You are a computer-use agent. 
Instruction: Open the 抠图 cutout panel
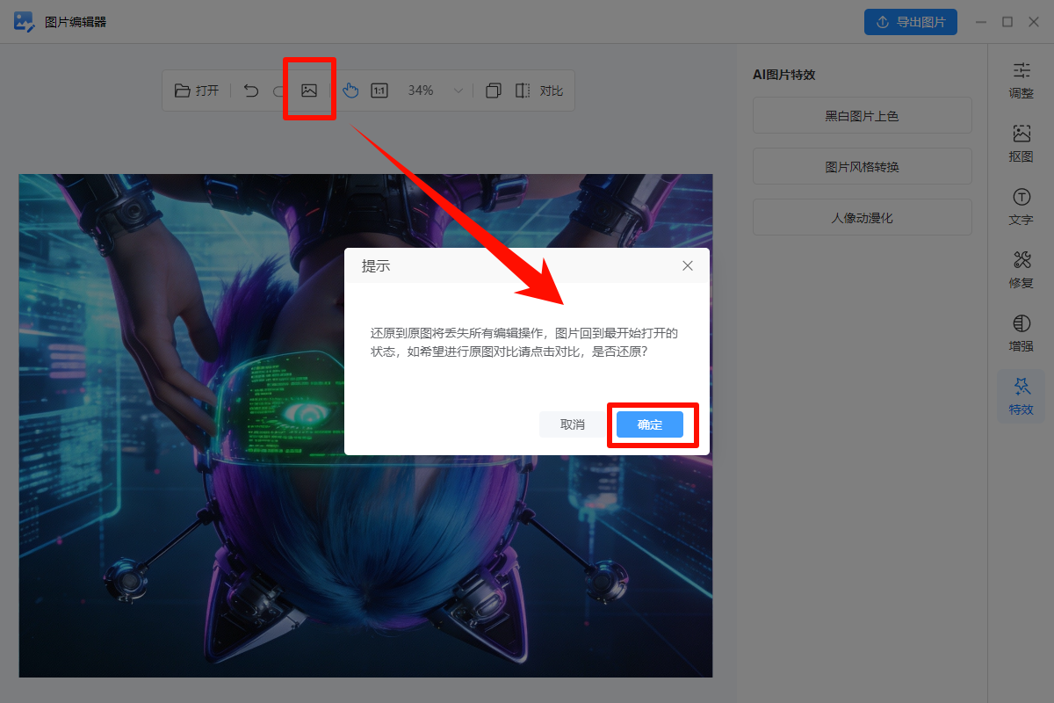[1021, 143]
